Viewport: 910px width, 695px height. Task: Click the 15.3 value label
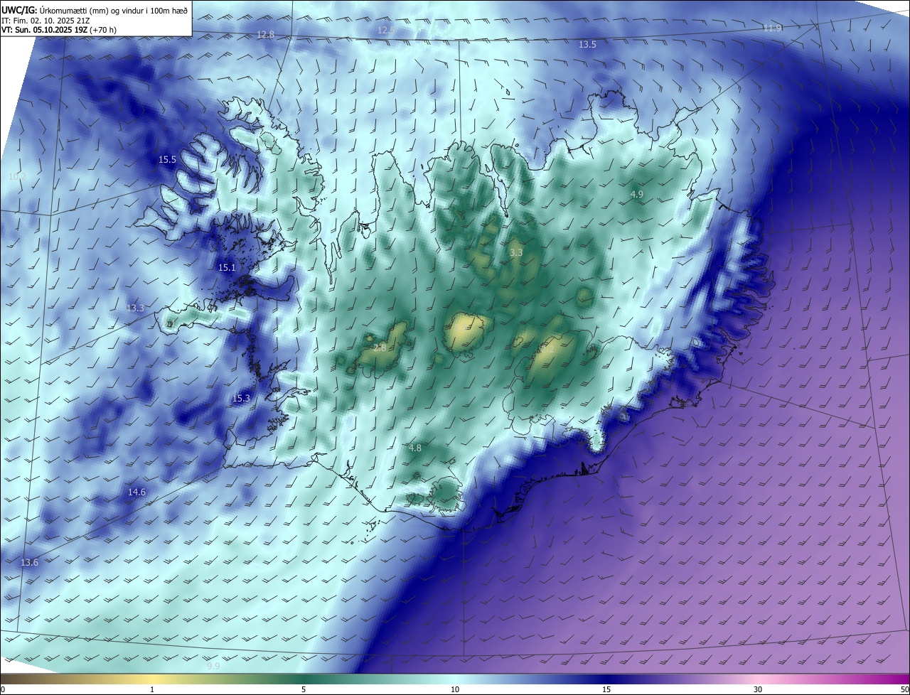pos(241,399)
